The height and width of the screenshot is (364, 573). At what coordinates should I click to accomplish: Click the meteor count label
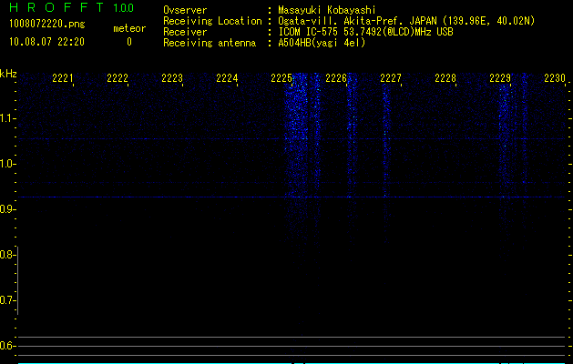[129, 28]
